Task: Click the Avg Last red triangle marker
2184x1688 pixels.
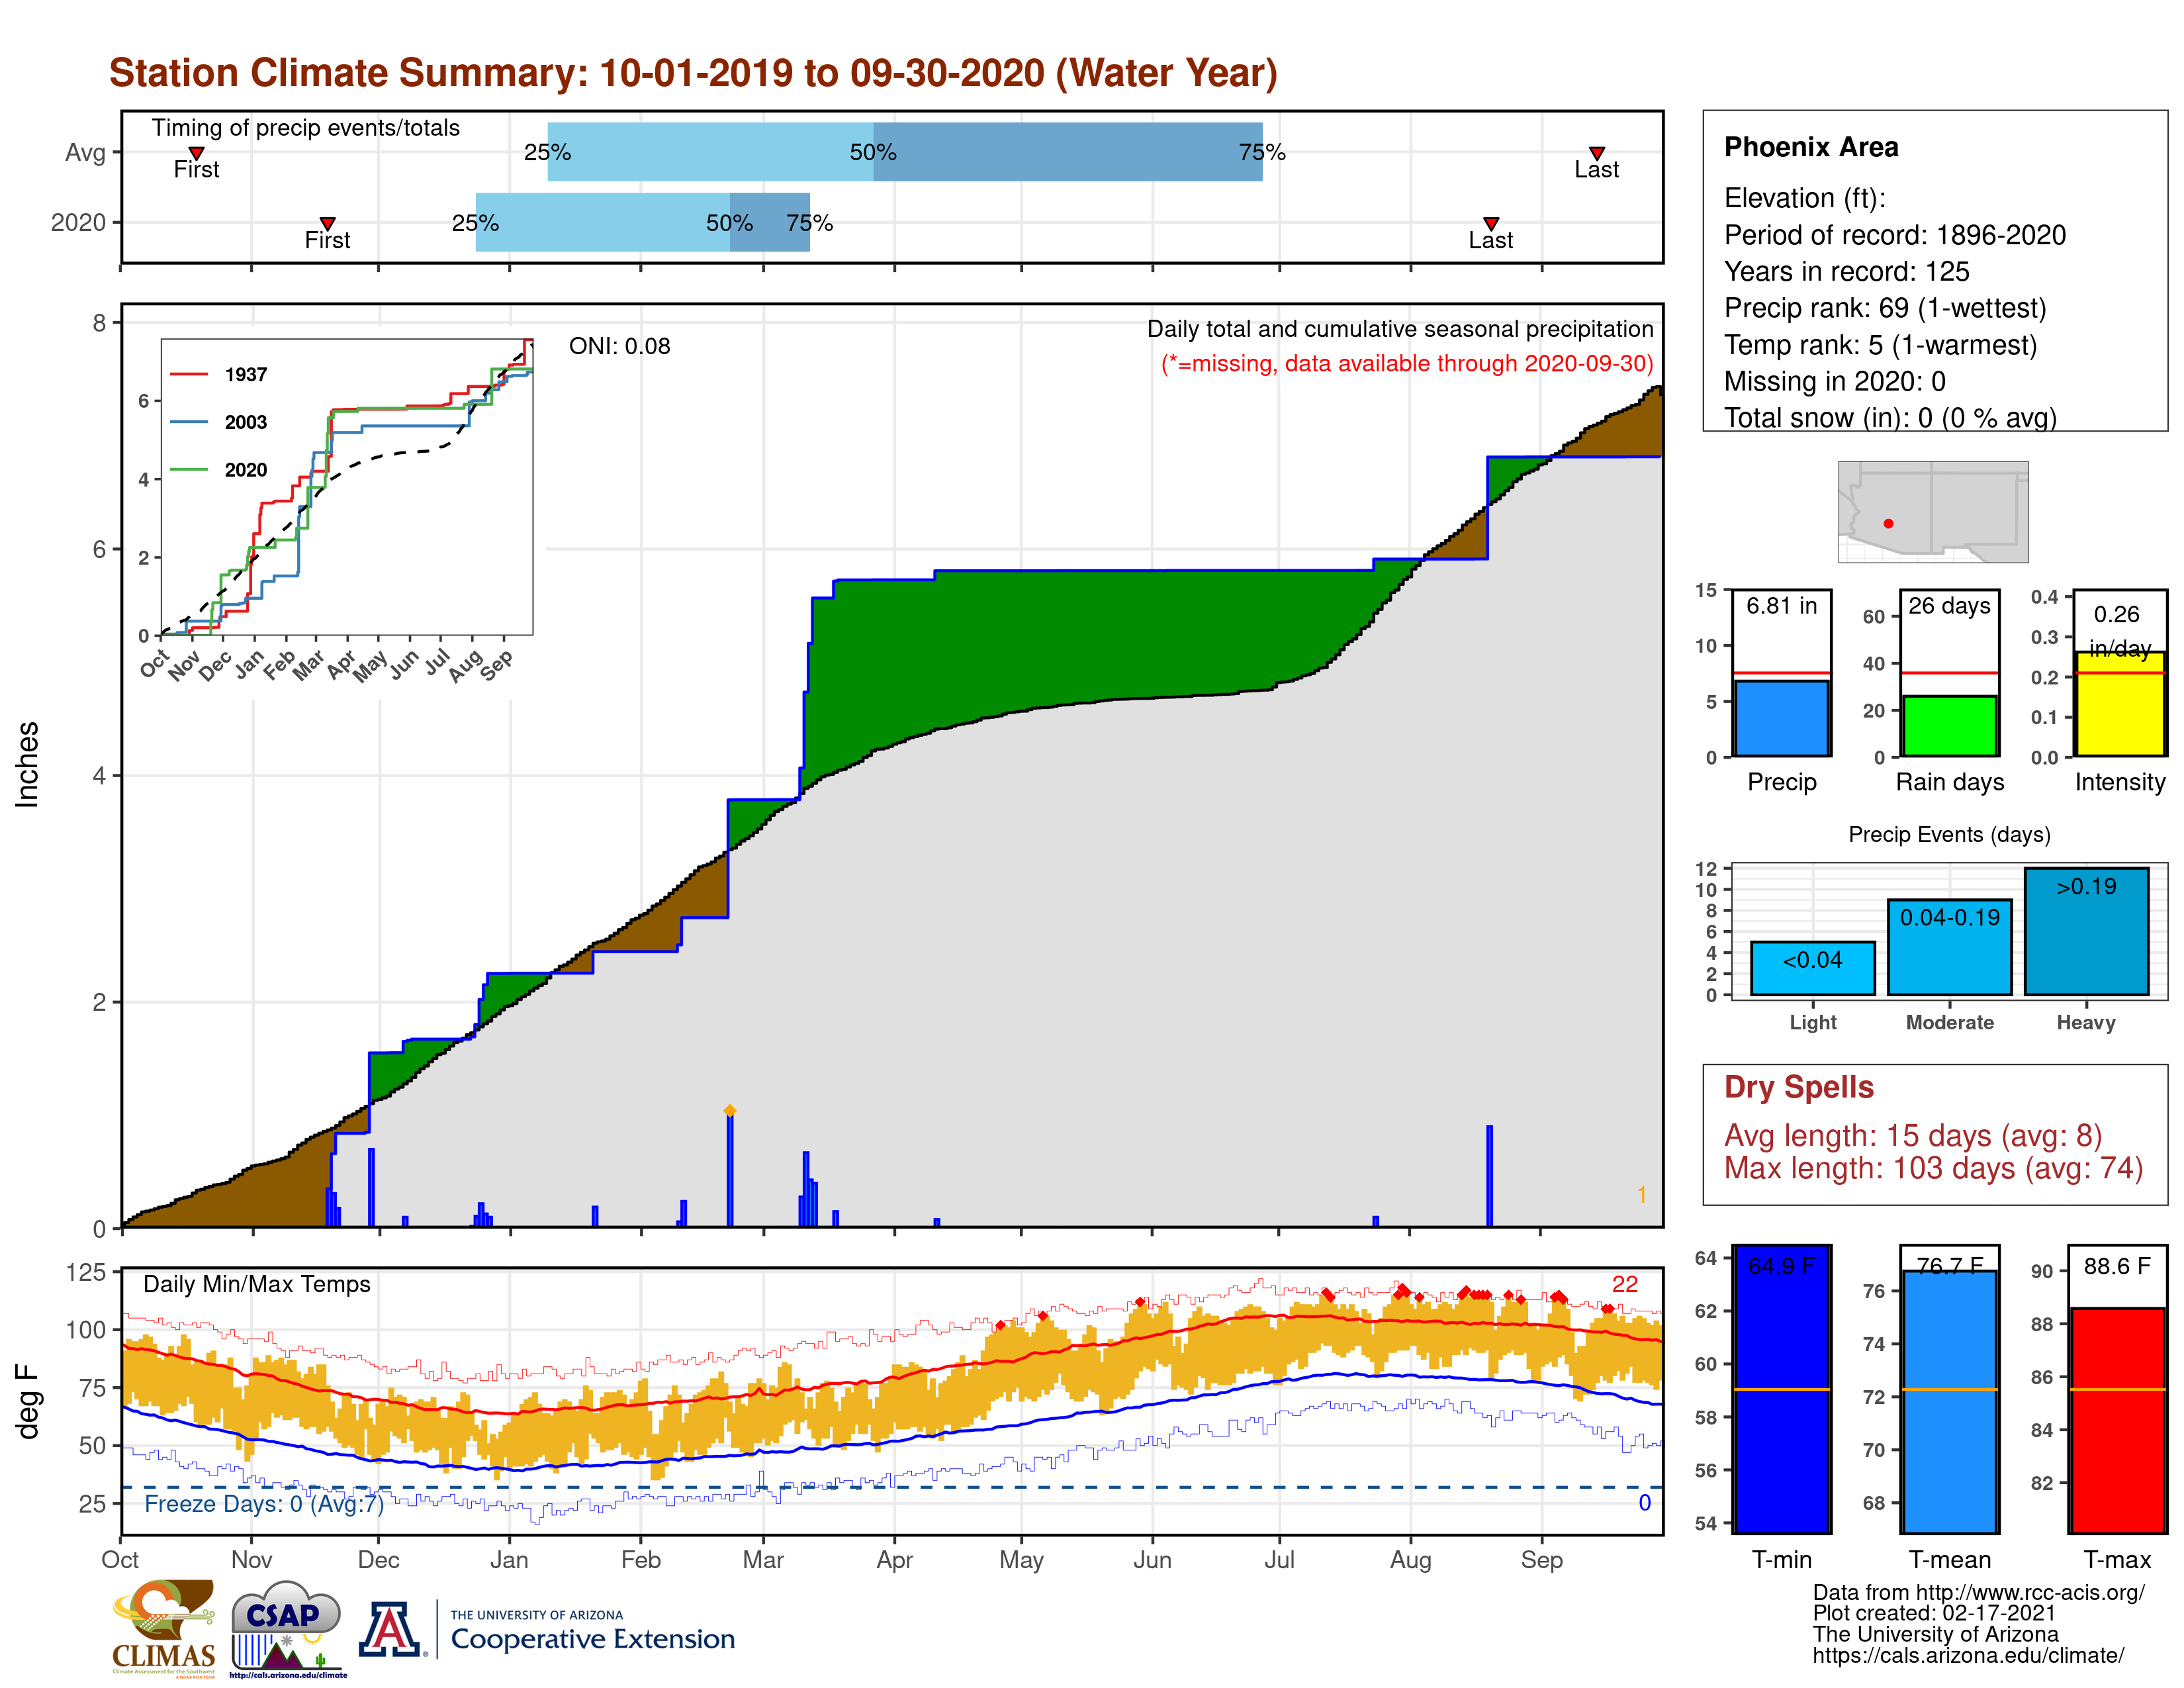Action: 1597,153
